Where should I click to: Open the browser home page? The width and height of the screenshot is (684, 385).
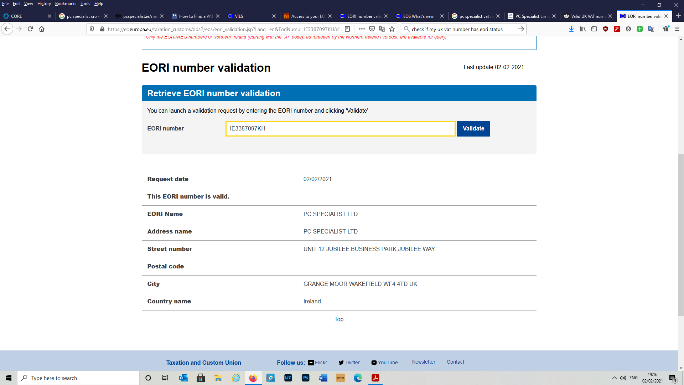coord(42,29)
